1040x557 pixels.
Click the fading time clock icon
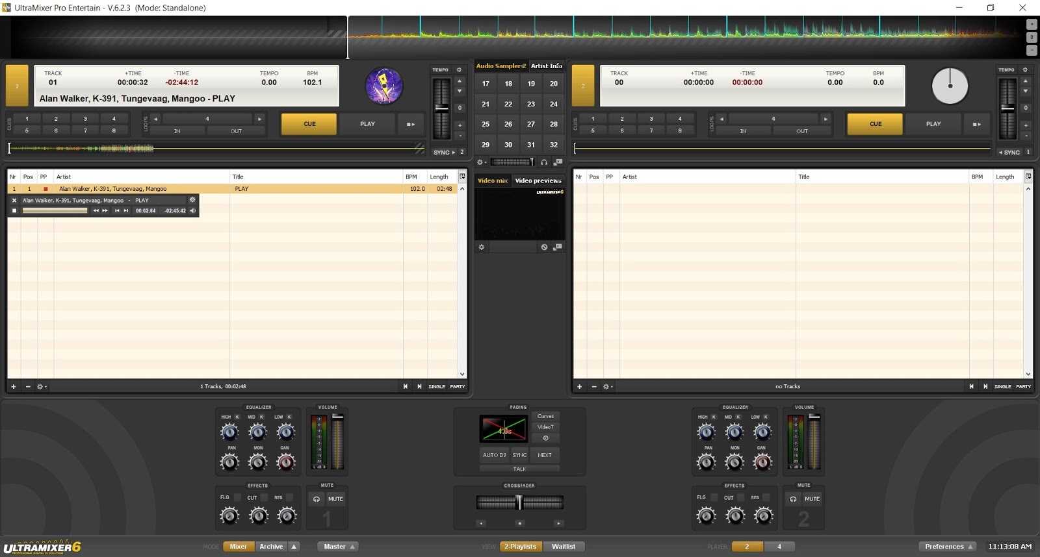(x=545, y=438)
